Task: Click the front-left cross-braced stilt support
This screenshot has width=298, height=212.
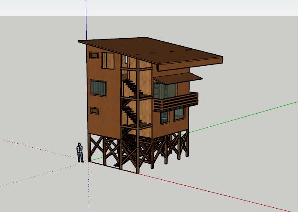Action: tap(97, 148)
